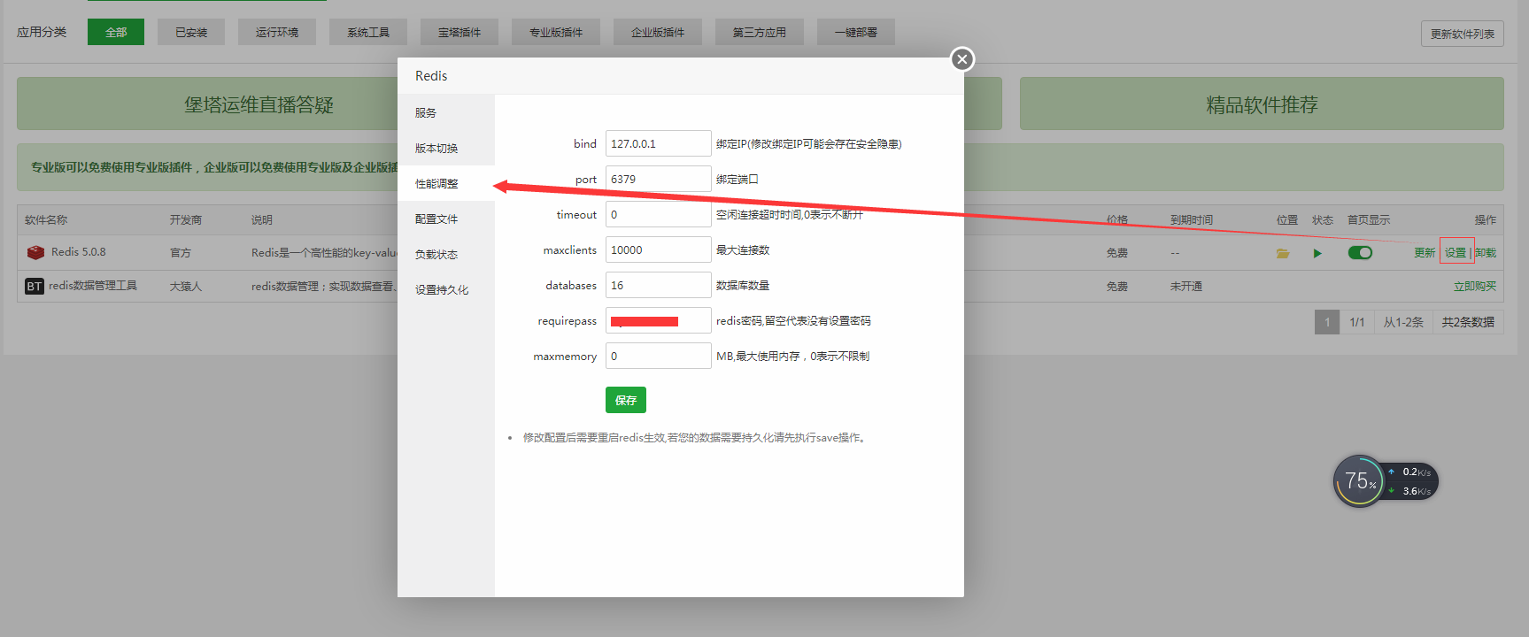Select the 全部 category filter
This screenshot has width=1529, height=637.
click(x=116, y=32)
